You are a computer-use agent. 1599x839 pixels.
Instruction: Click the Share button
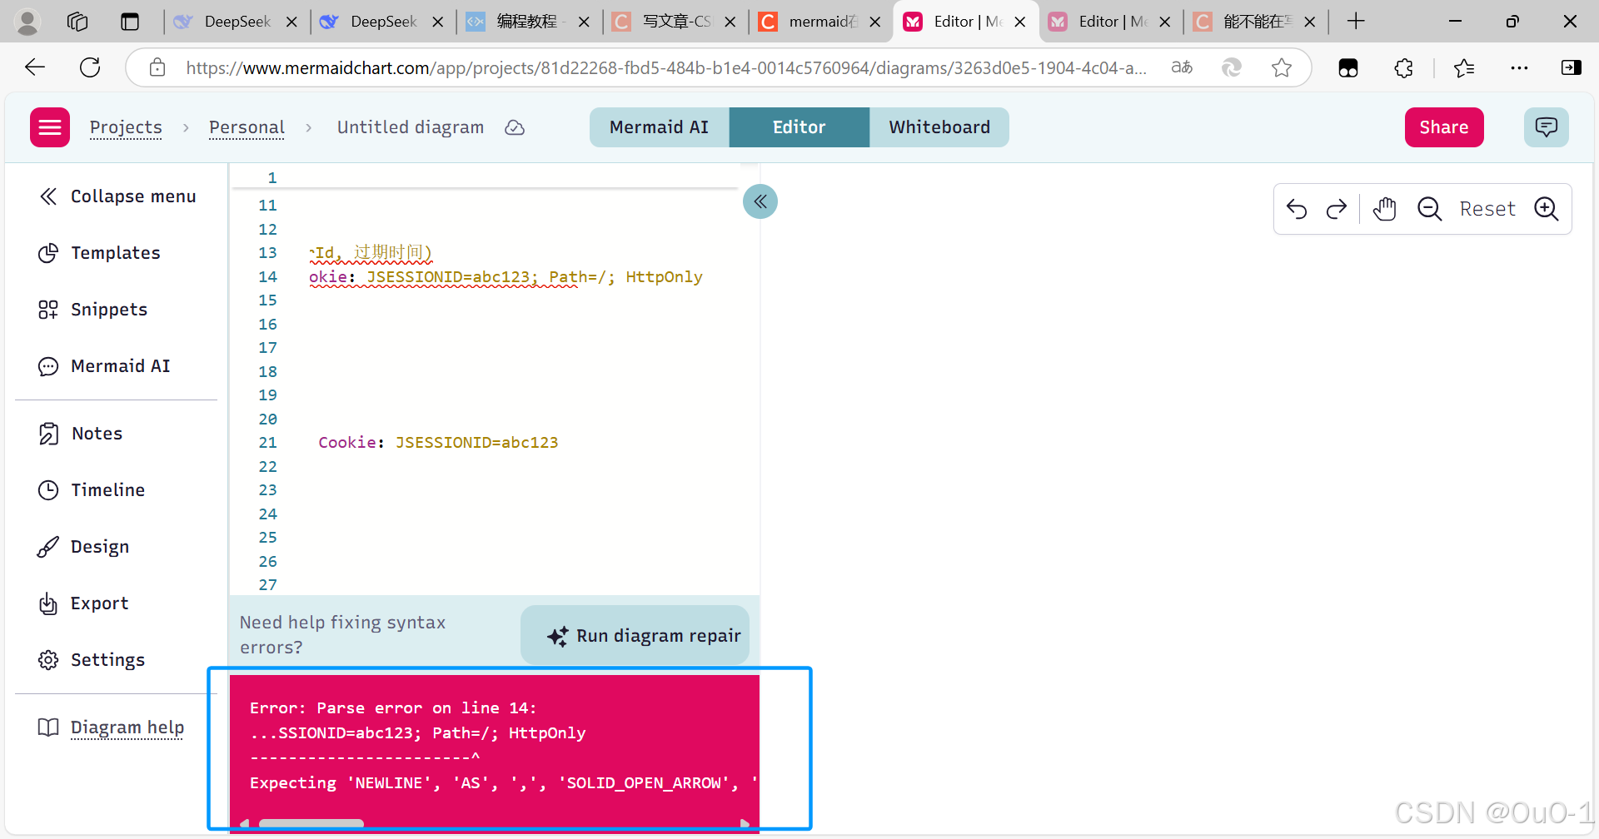pos(1444,127)
